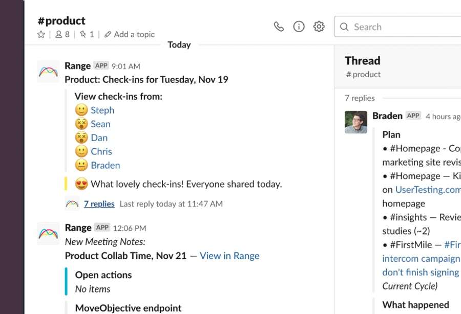Screen dimensions: 461x314
Task: Open Braden's check-in link
Action: pos(105,165)
